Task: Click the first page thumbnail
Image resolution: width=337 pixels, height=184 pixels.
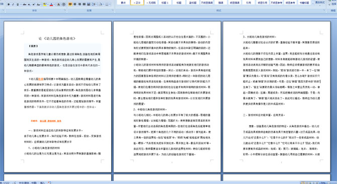Action: click(58, 97)
